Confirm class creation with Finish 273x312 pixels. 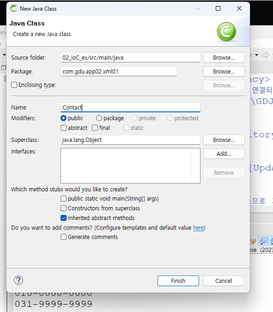coord(178,281)
